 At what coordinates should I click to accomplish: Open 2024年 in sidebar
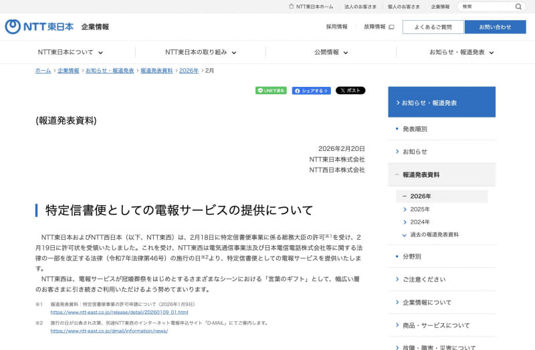click(420, 222)
